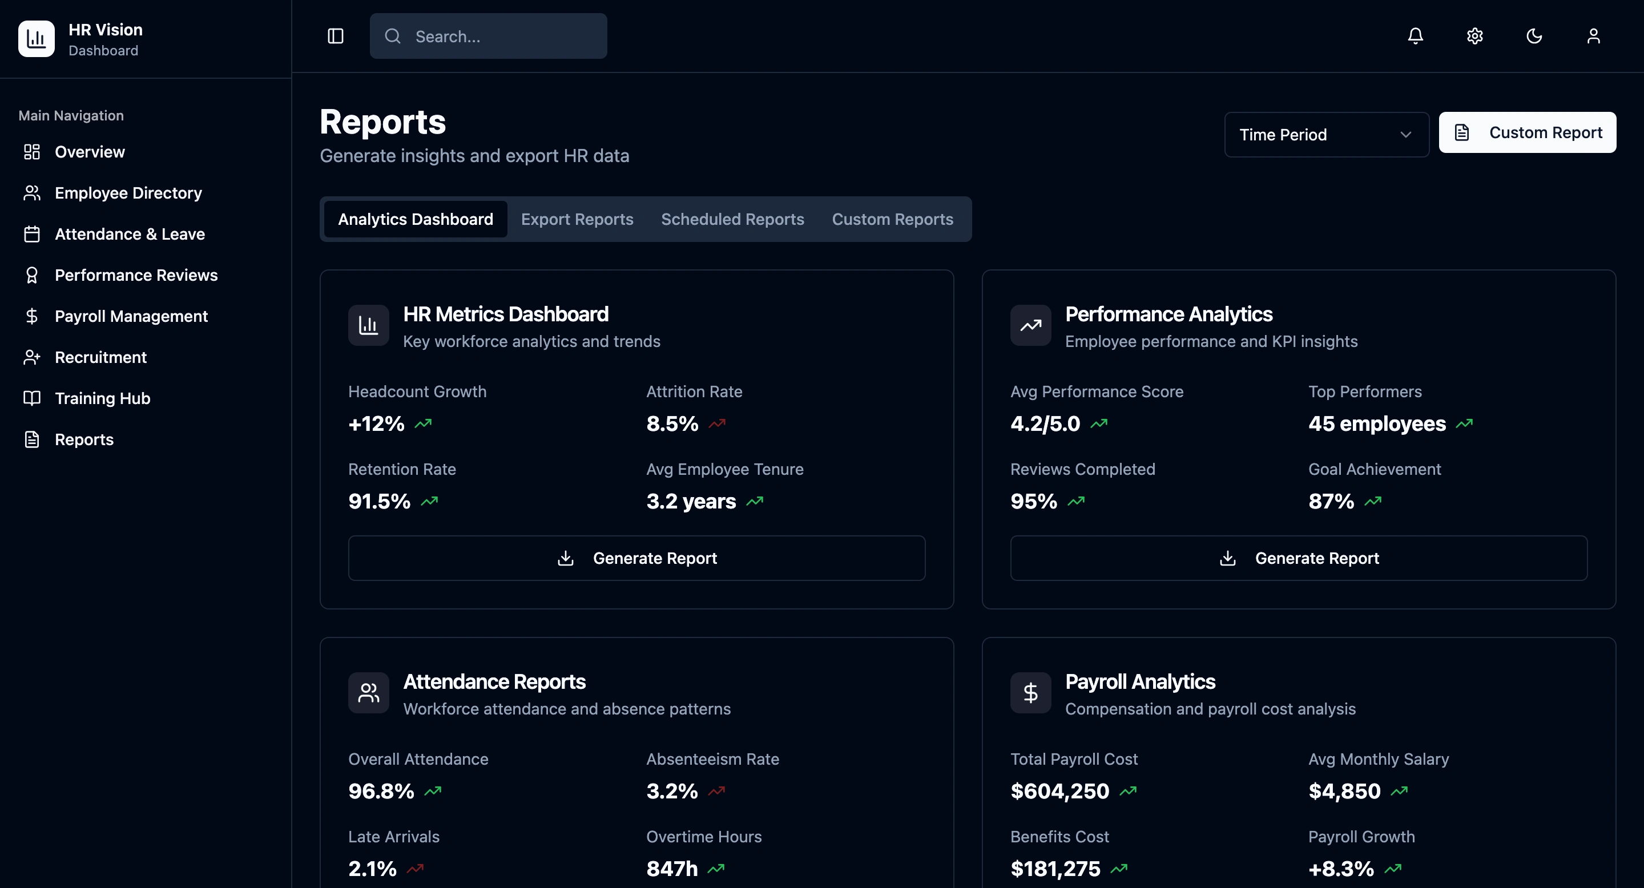Click the Custom Report button
This screenshot has height=888, width=1644.
coord(1526,133)
